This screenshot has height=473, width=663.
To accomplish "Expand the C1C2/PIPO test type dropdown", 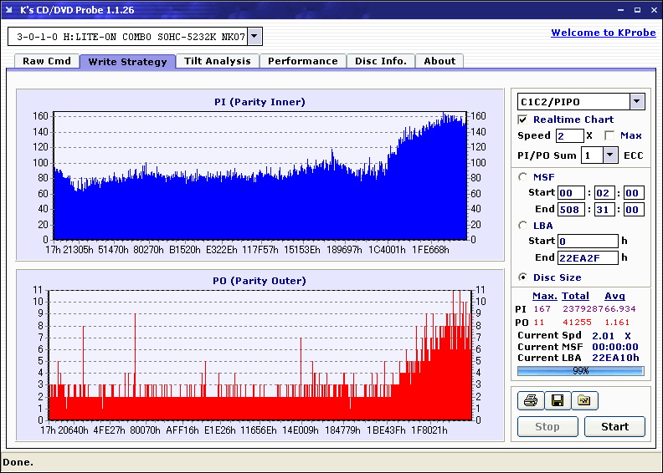I will point(636,101).
